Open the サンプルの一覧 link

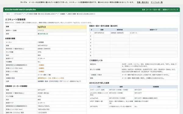[157, 2]
